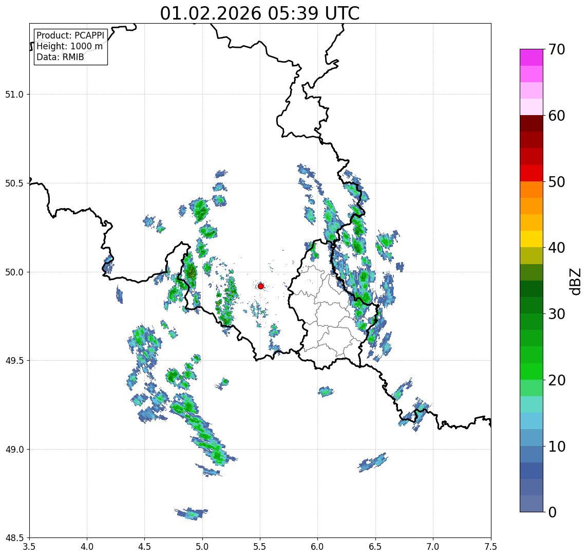Image resolution: width=588 pixels, height=557 pixels.
Task: Click the longitude axis label 4.0
Action: 87,547
